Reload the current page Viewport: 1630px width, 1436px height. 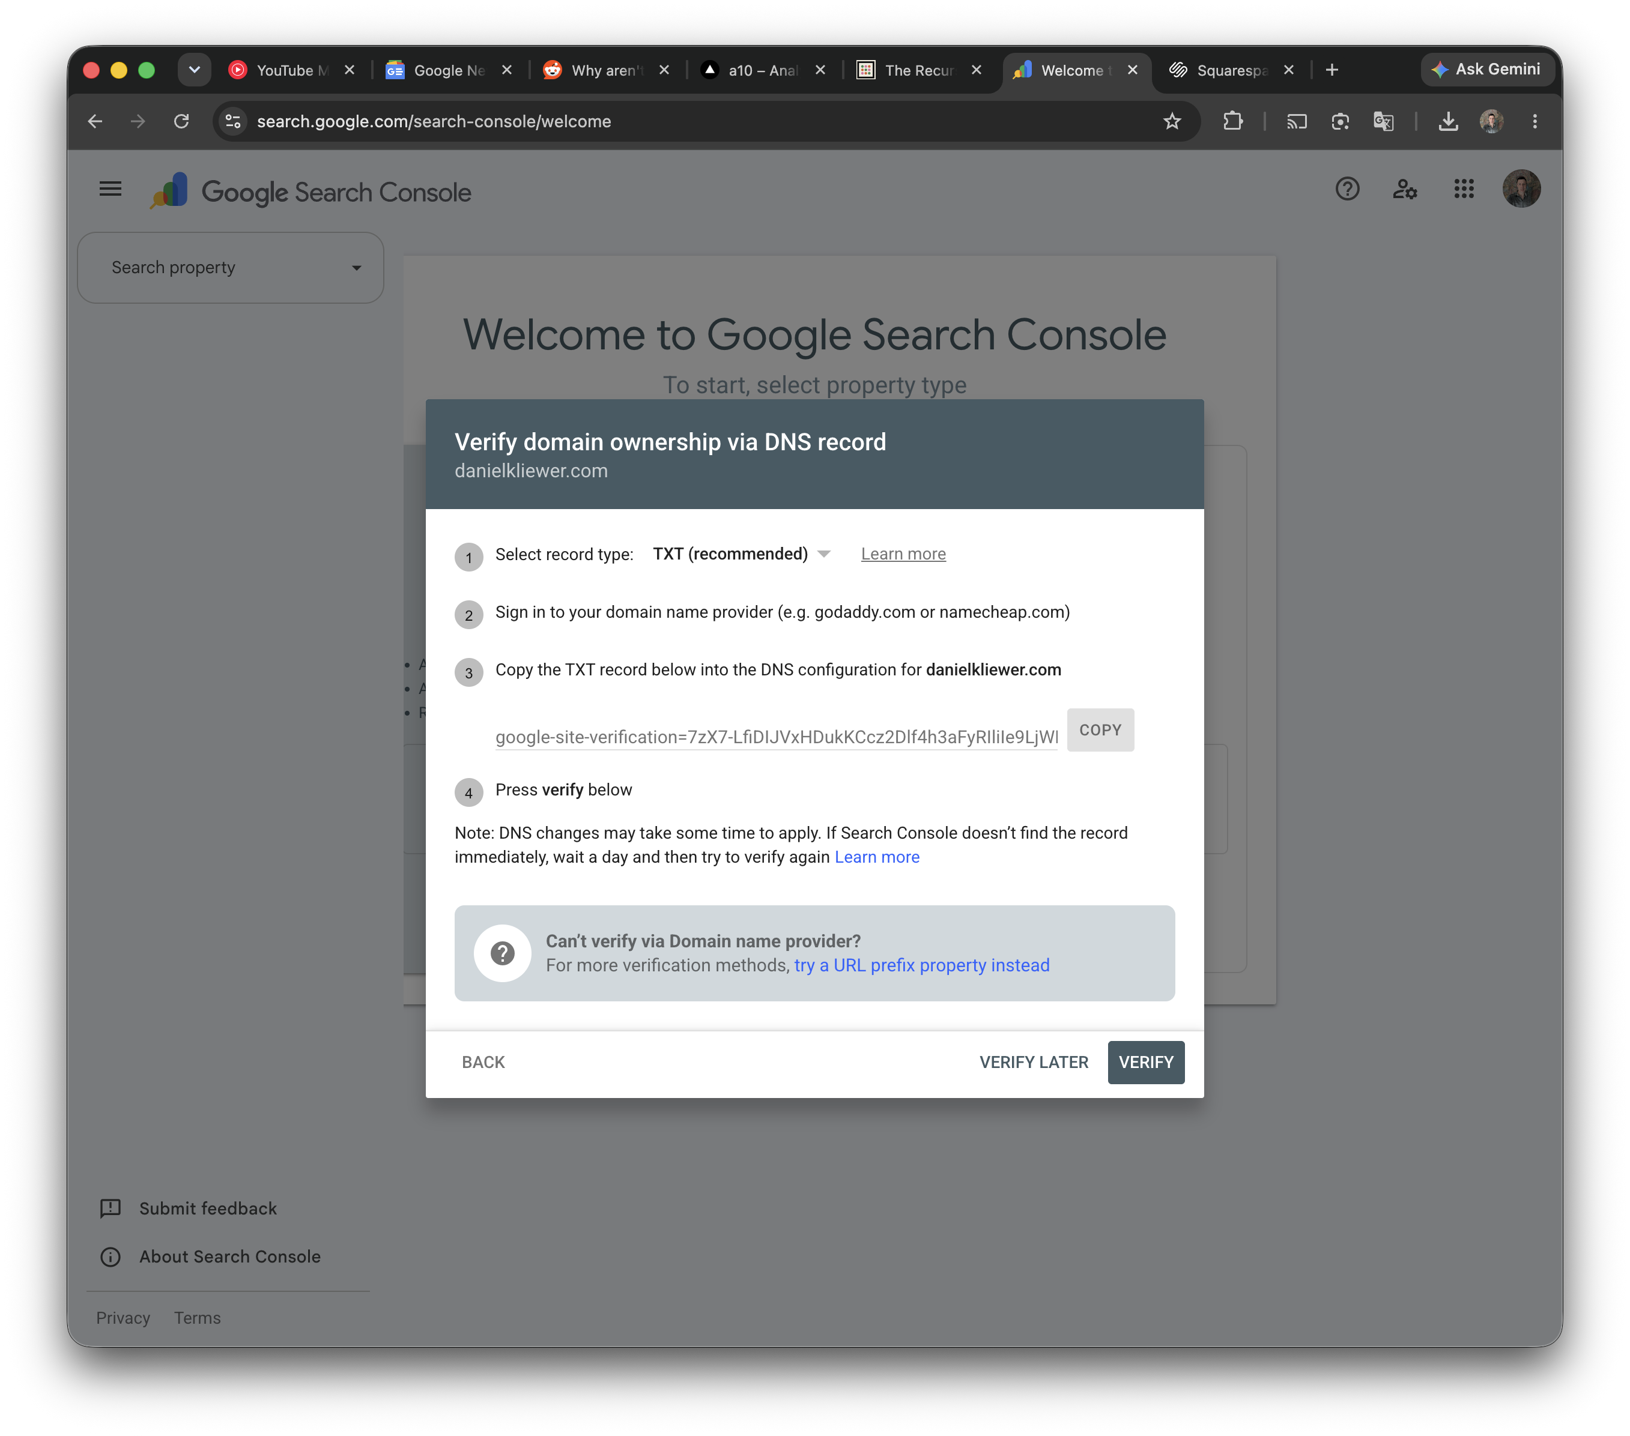coord(182,121)
